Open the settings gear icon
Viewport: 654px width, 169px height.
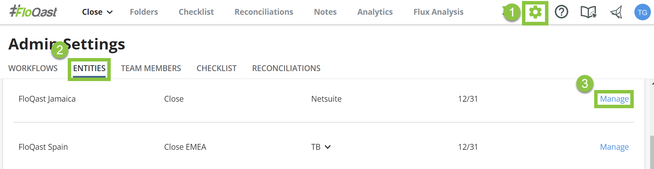tap(535, 13)
